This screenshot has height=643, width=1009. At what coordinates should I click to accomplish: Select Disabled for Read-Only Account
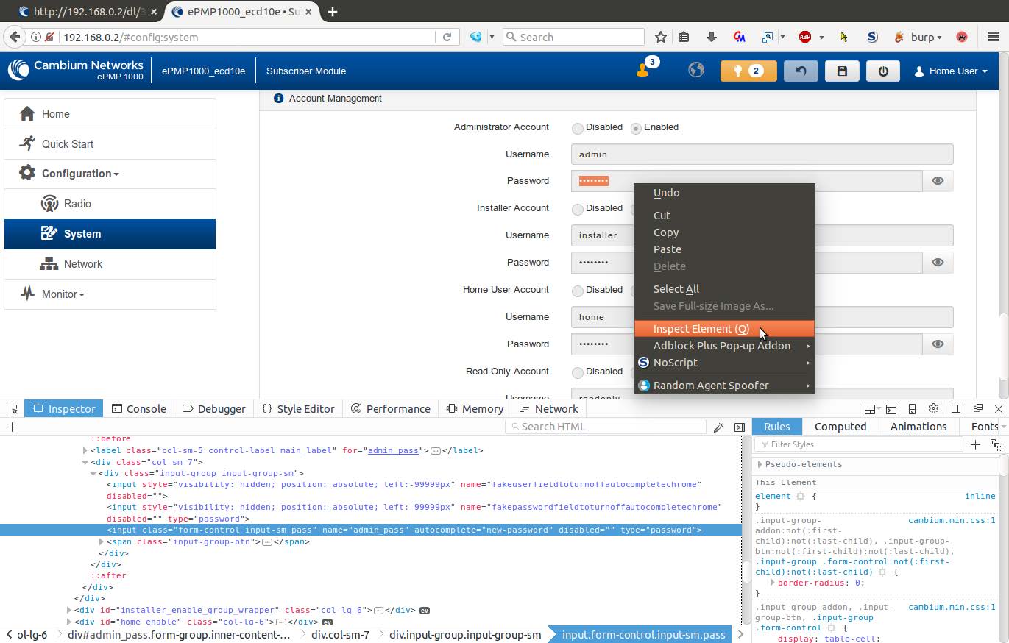tap(578, 372)
